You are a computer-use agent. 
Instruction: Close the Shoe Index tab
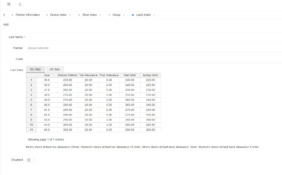pyautogui.click(x=100, y=15)
